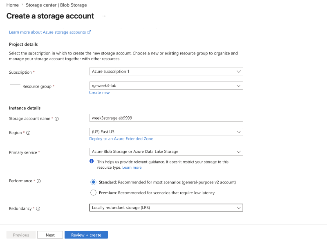
Task: Open the Resource group dropdown
Action: point(166,86)
